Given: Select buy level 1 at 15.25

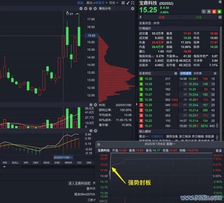Looking at the screenshot, I should coord(158,105).
